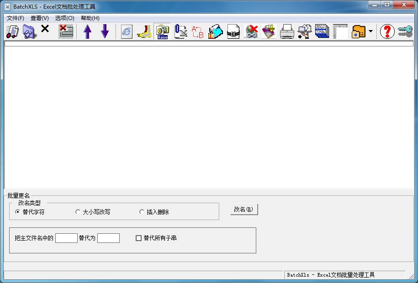Viewport: 418px width, 283px height.
Task: Click the blank page with ruler icon
Action: [340, 31]
